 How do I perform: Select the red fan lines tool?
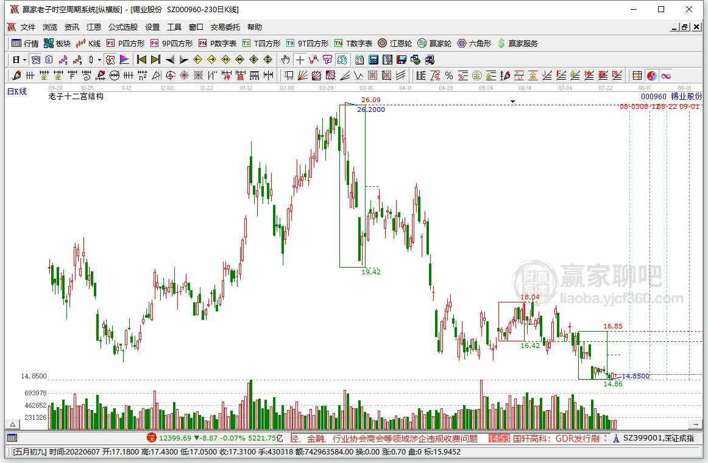point(303,75)
